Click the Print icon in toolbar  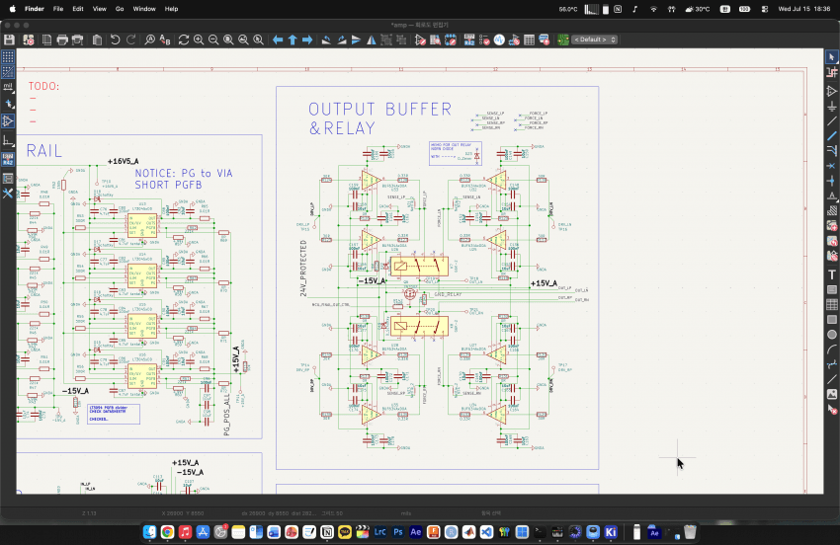click(62, 39)
